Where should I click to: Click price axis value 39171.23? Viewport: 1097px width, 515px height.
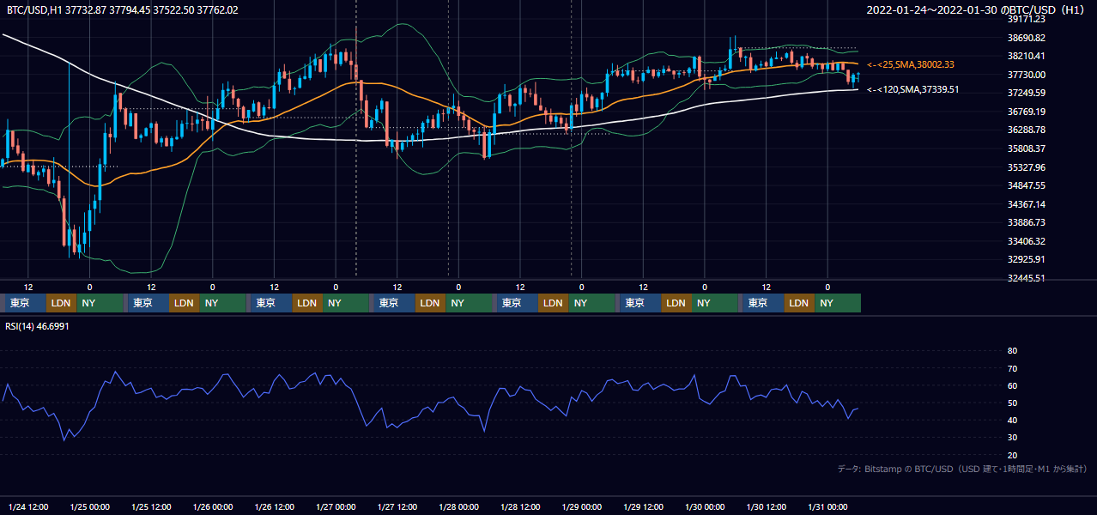coord(1026,19)
